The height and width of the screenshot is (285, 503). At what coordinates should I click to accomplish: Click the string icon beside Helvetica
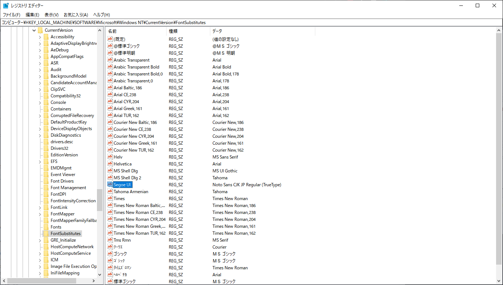click(110, 164)
